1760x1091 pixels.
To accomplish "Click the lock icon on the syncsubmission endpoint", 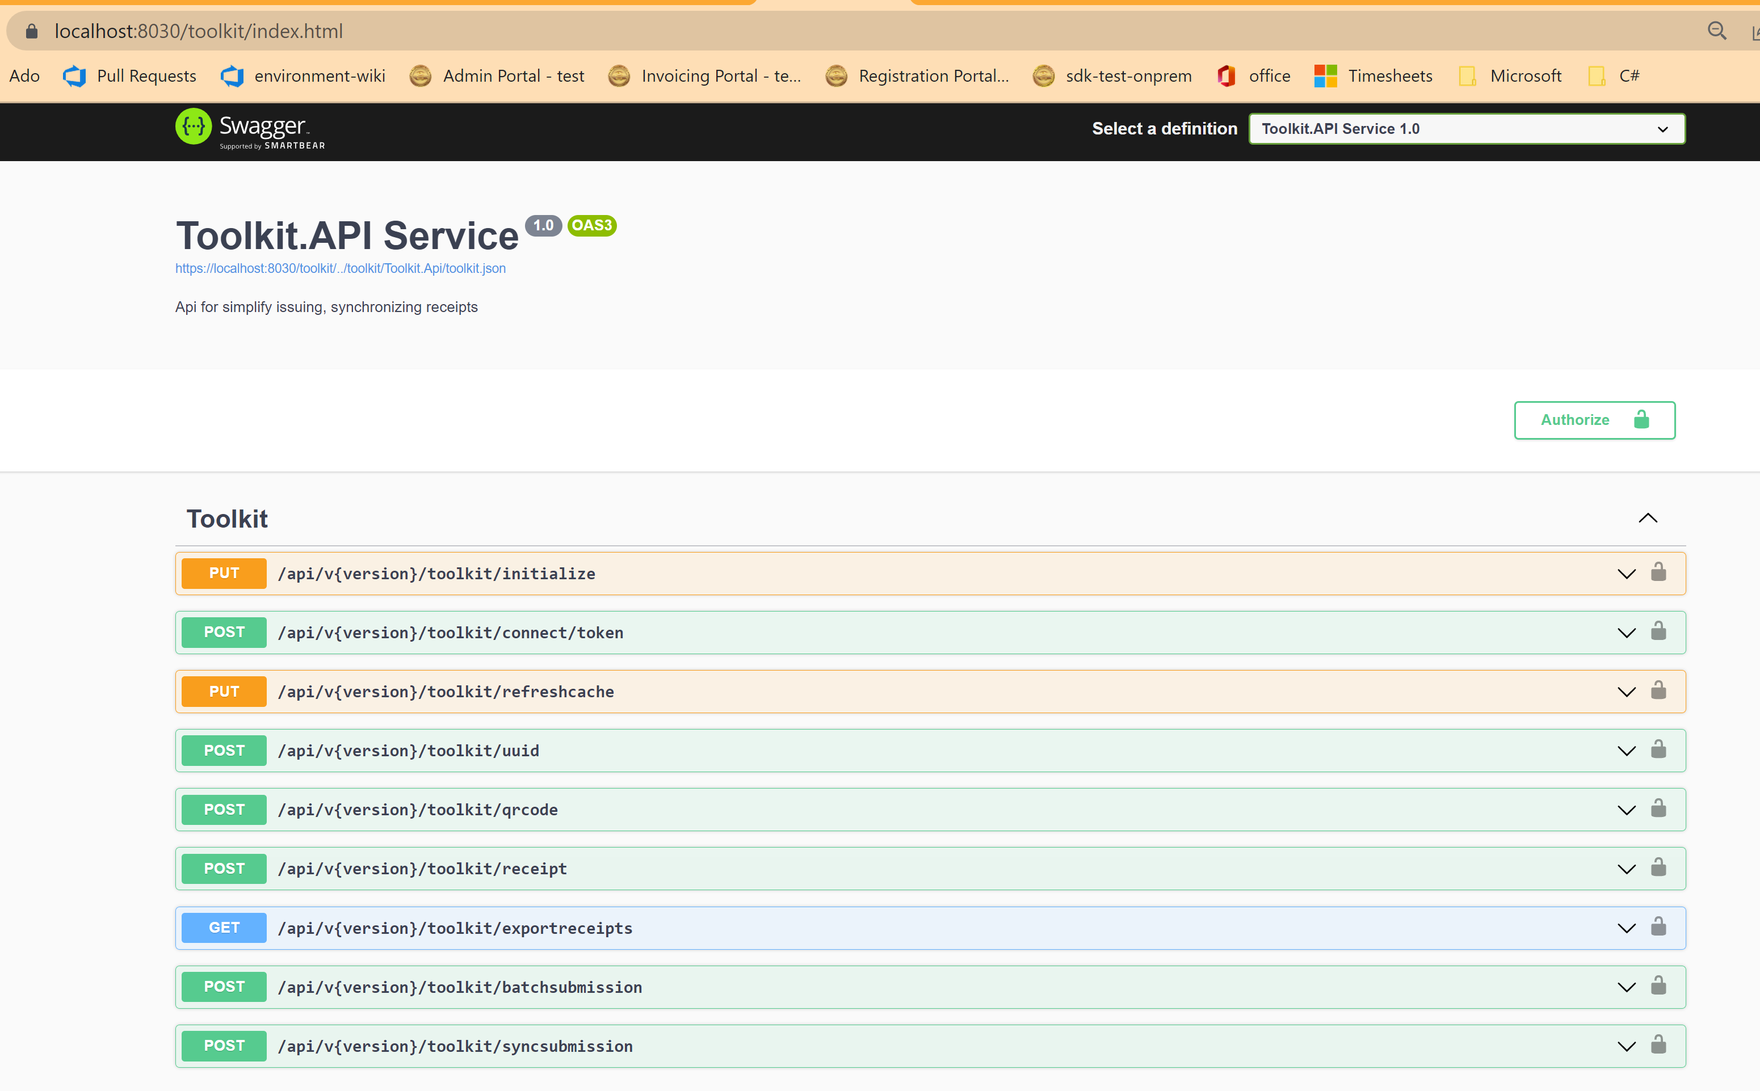I will 1658,1044.
